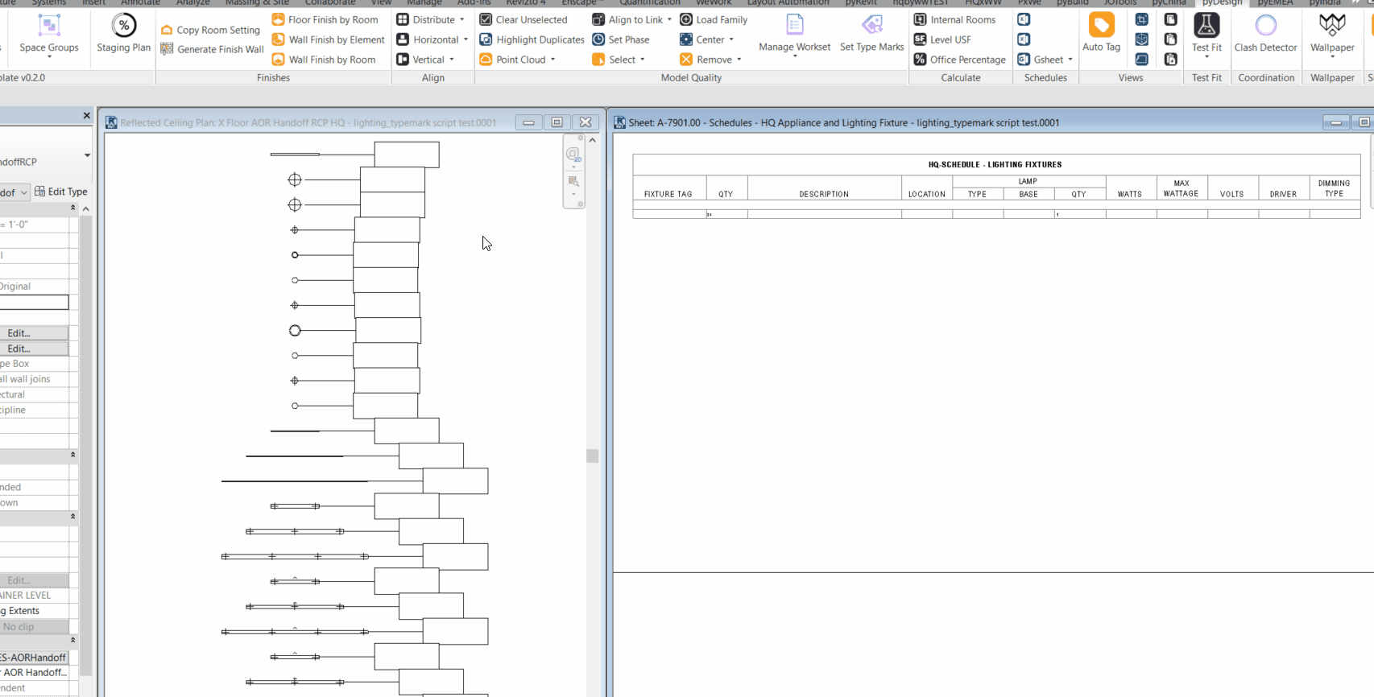Open the Office Percentage tool
Image resolution: width=1374 pixels, height=697 pixels.
coord(960,60)
